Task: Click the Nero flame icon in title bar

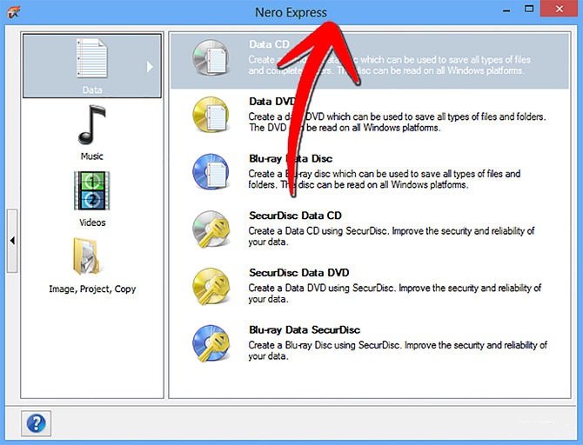Action: (x=13, y=12)
